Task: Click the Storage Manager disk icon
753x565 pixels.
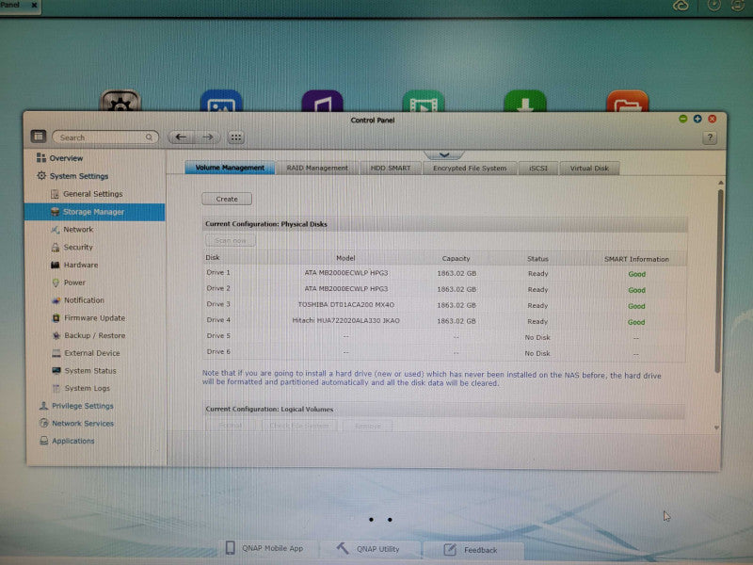Action: tap(55, 212)
